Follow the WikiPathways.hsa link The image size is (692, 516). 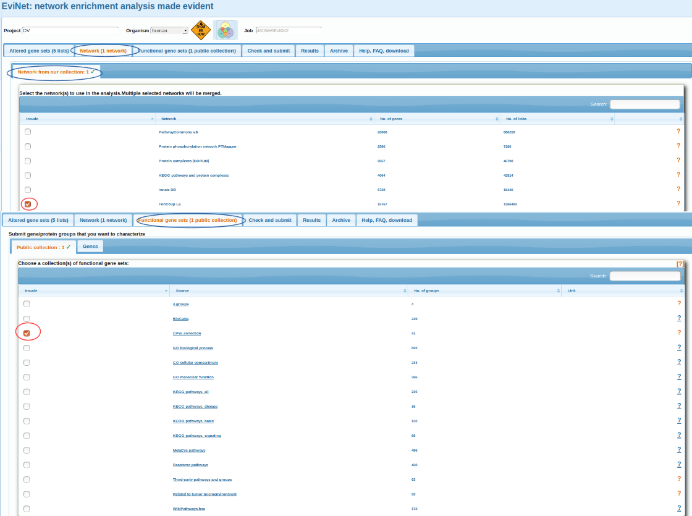[189, 509]
